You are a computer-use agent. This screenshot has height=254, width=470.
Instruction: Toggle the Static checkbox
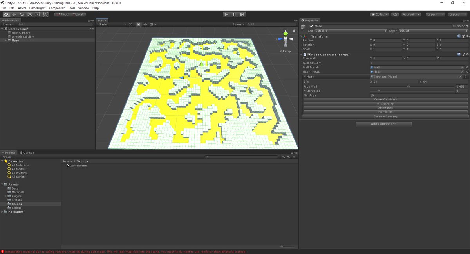pos(455,26)
